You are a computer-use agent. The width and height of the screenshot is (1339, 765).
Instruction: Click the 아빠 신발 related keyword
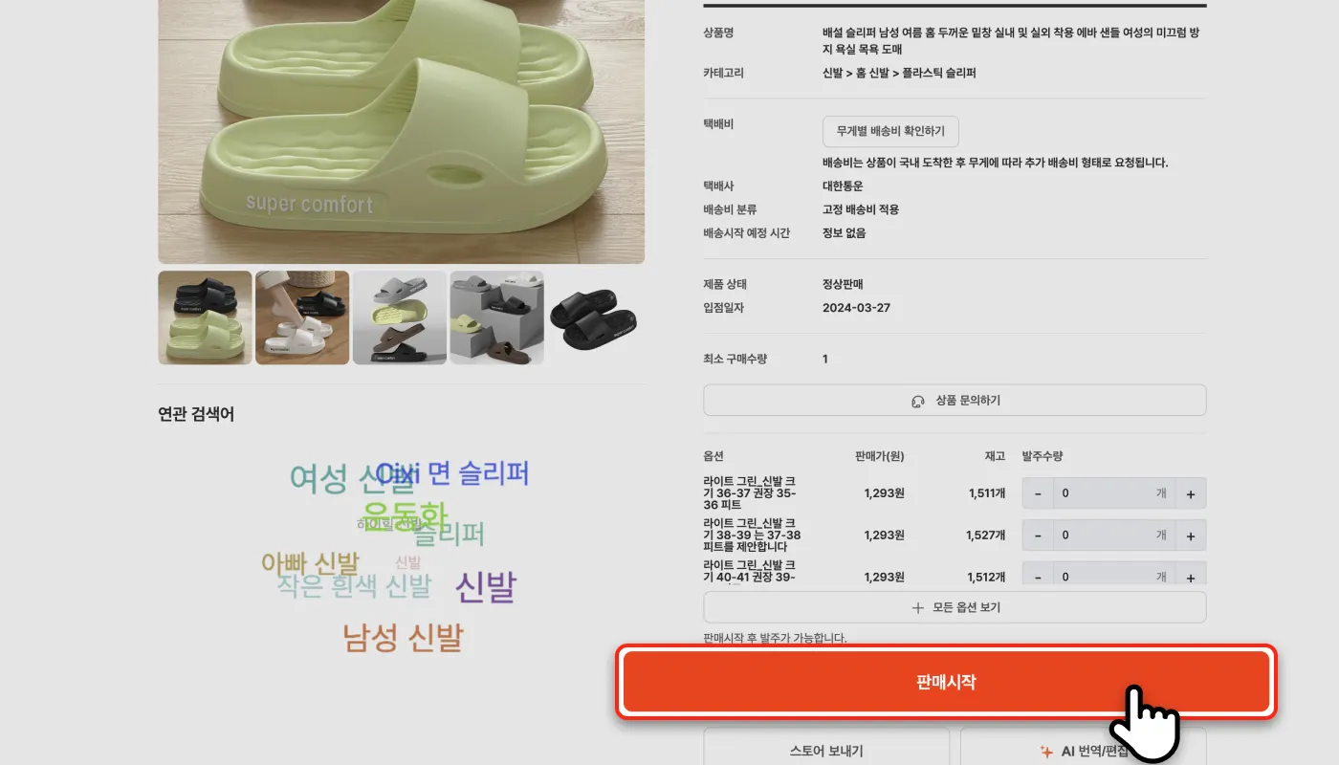310,563
